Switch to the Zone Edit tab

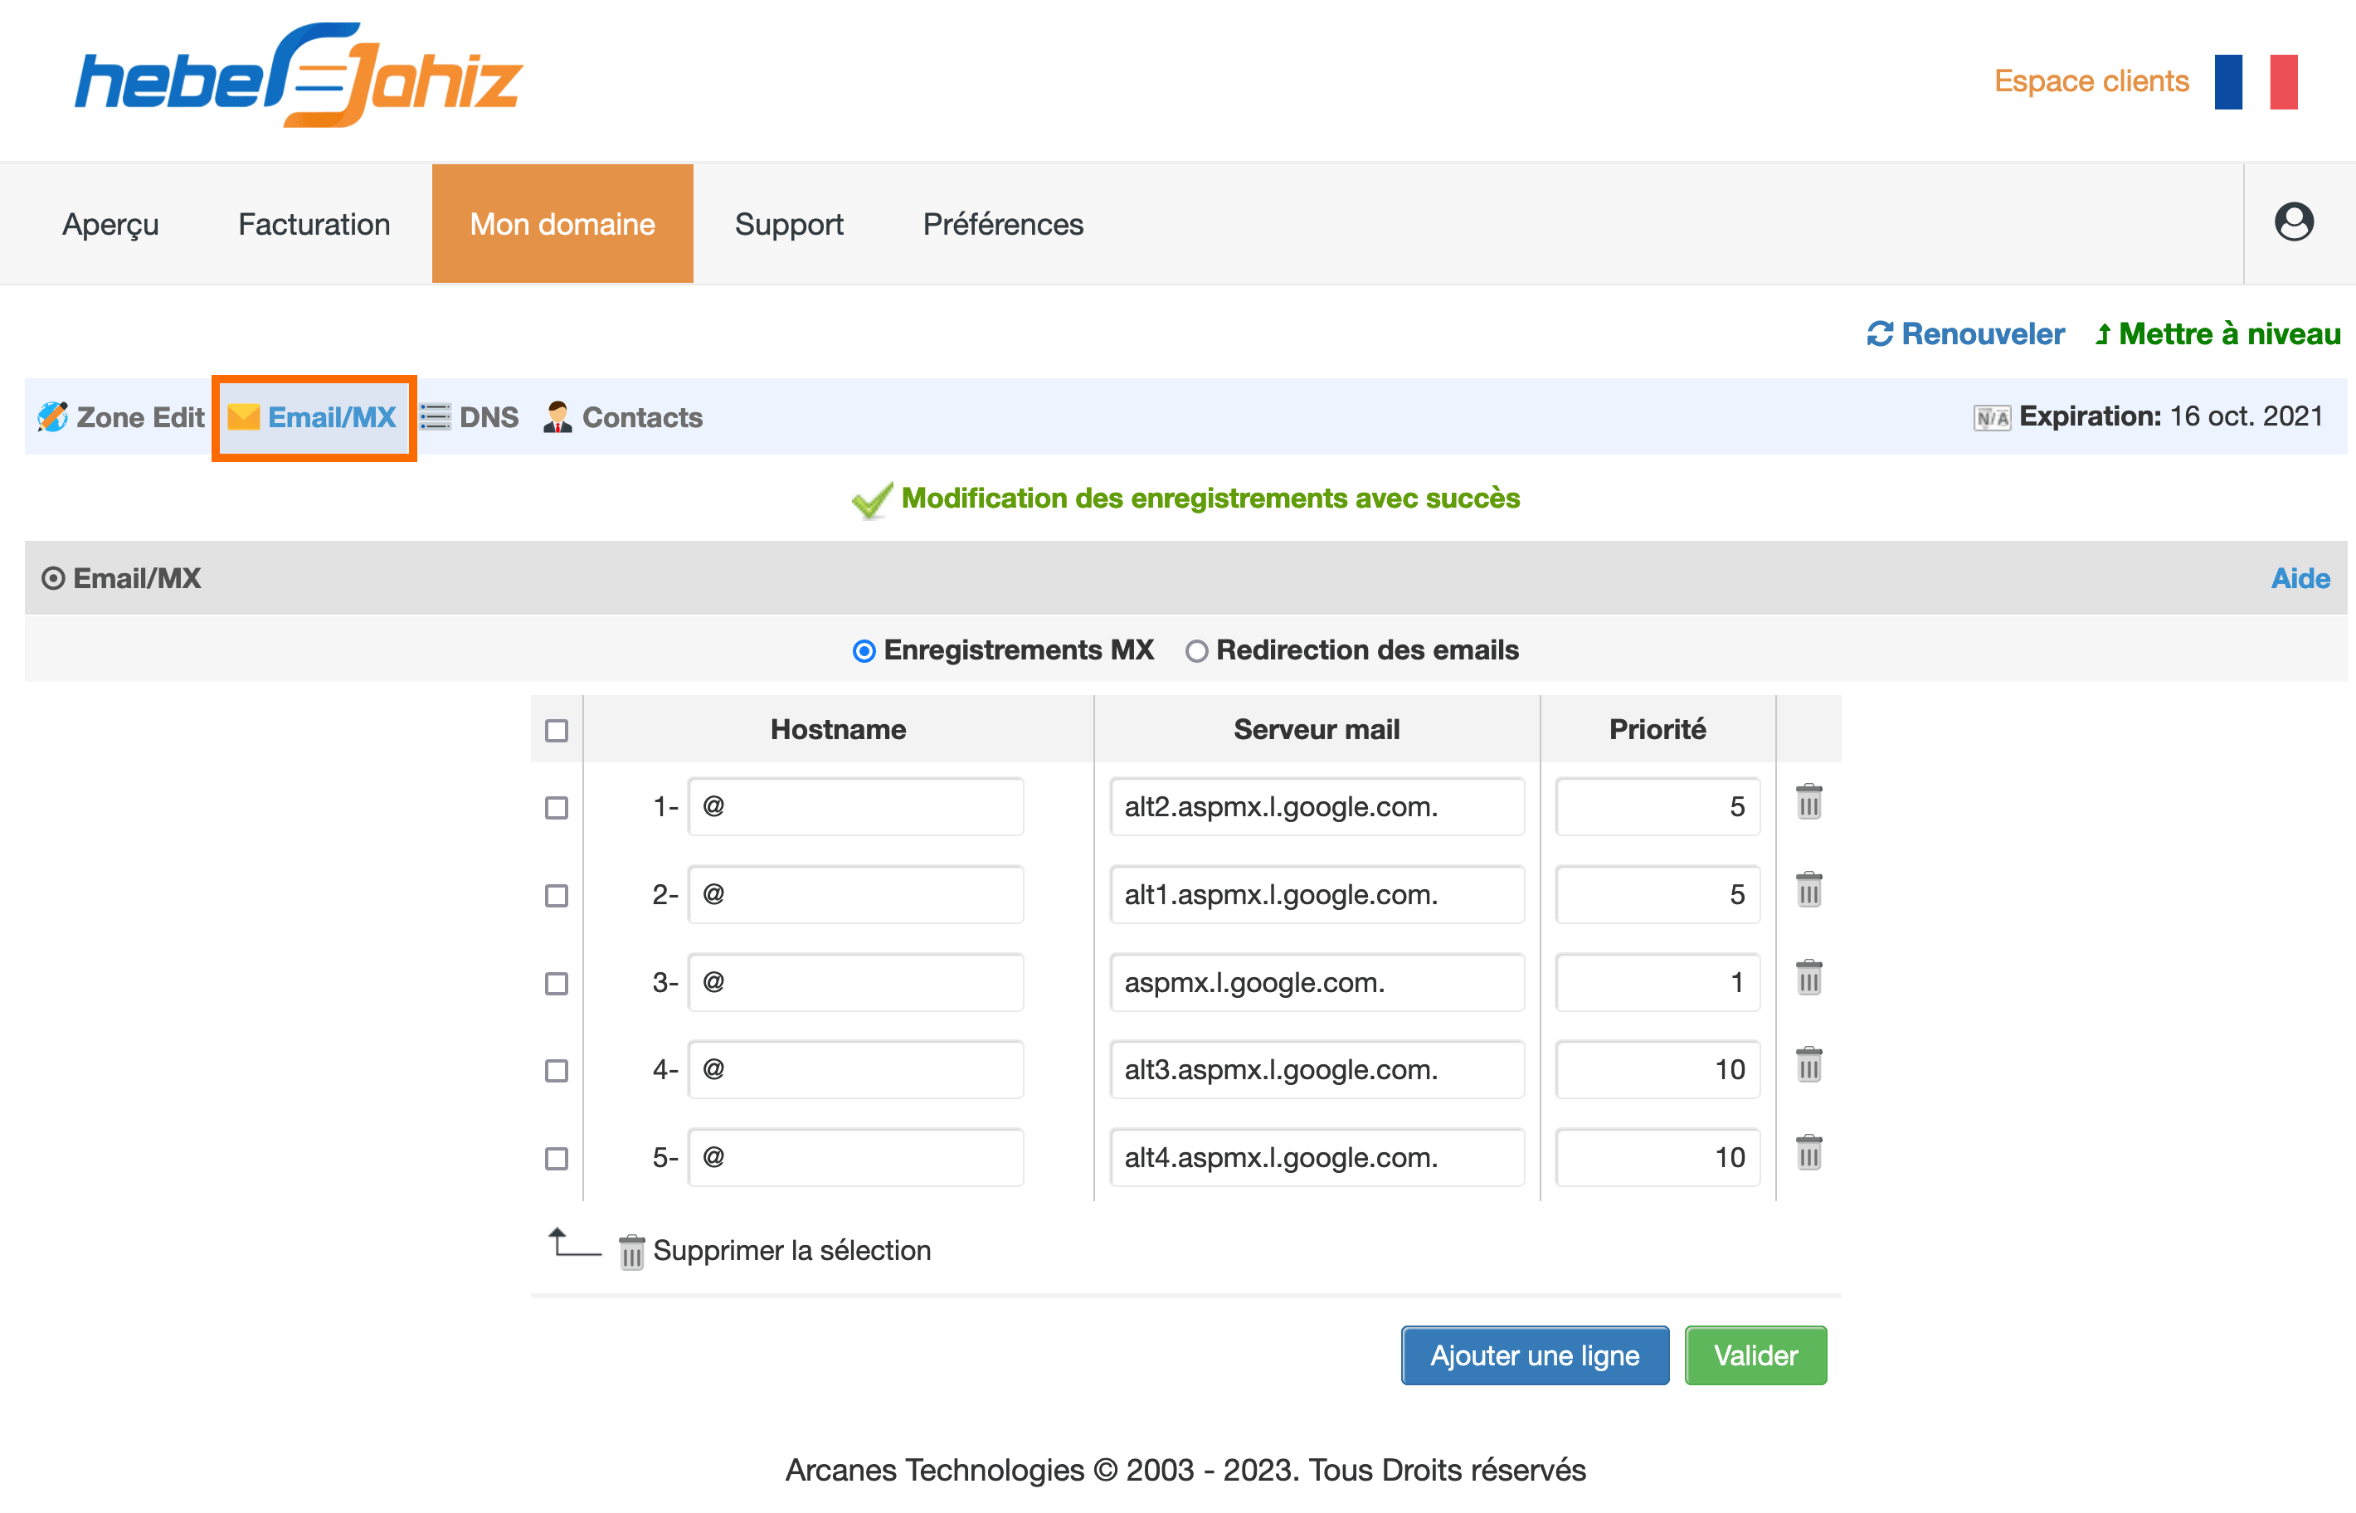(x=121, y=417)
